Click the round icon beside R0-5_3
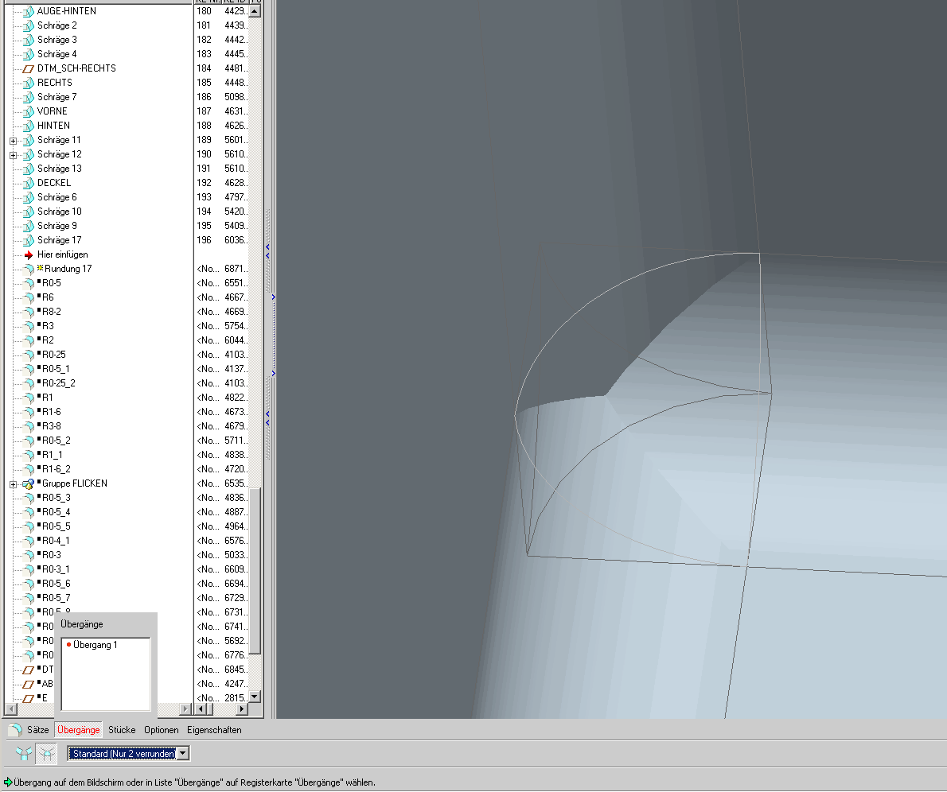 point(29,498)
